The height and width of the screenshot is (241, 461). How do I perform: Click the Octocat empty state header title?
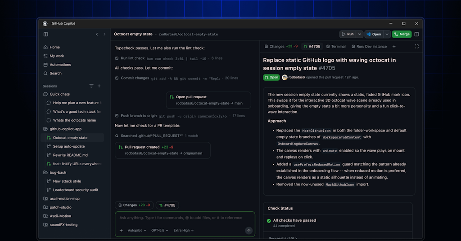tap(133, 34)
